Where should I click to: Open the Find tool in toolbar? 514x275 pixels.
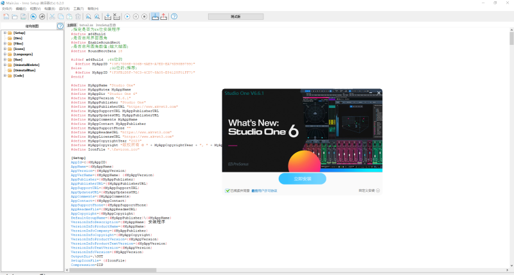pyautogui.click(x=89, y=17)
